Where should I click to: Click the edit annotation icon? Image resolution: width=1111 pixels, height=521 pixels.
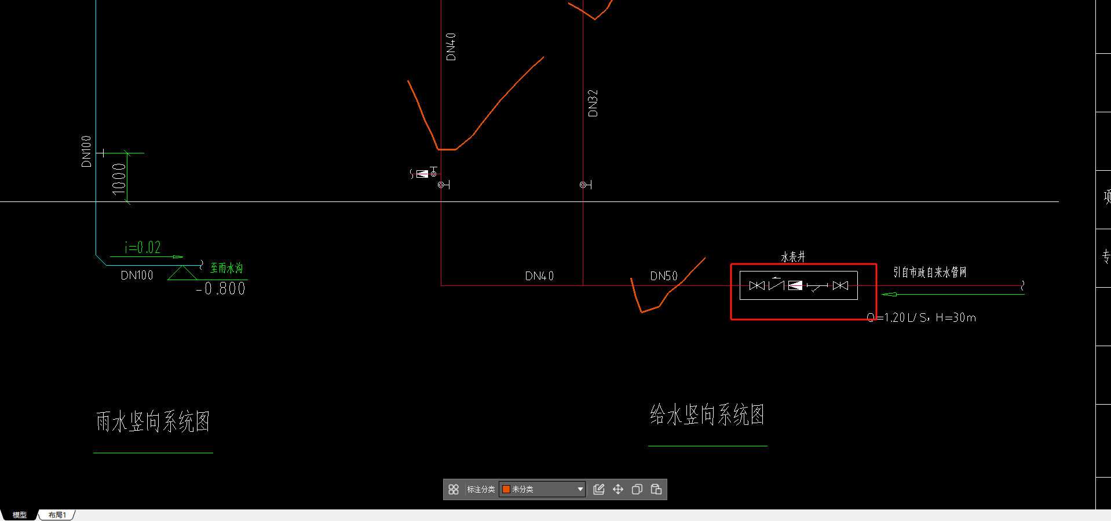tap(599, 489)
